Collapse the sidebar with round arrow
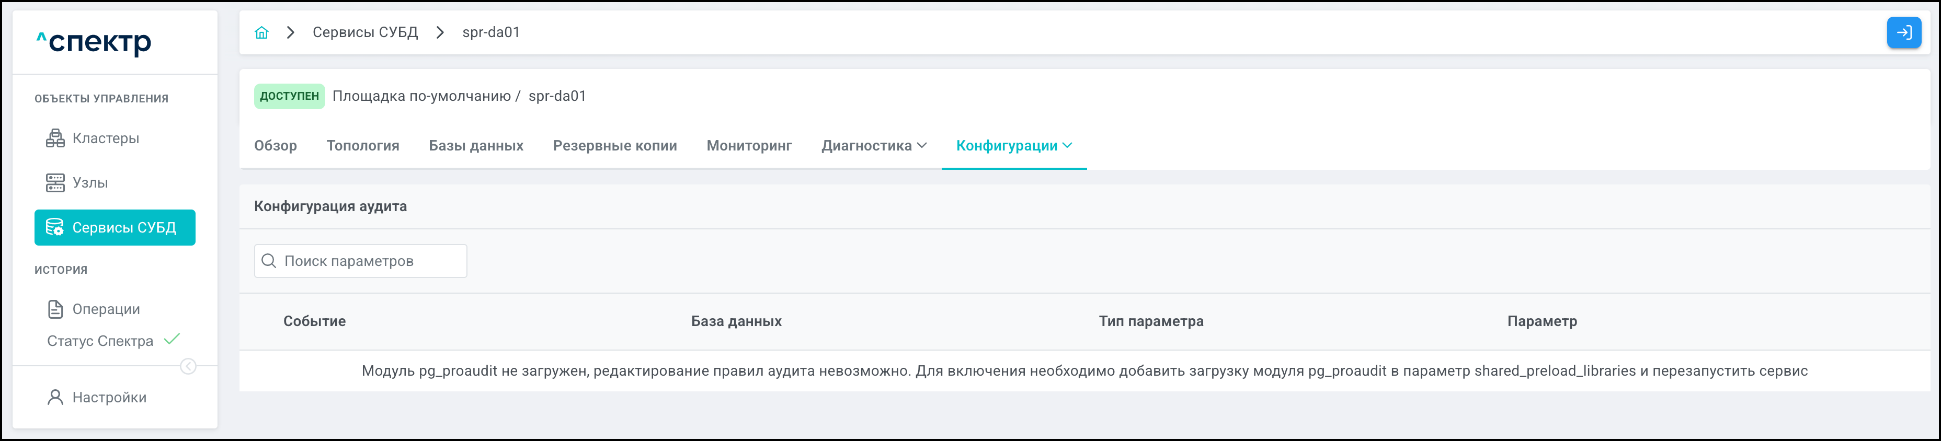1941x441 pixels. click(188, 366)
